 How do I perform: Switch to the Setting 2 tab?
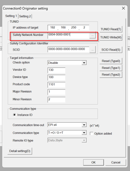click(x=25, y=16)
